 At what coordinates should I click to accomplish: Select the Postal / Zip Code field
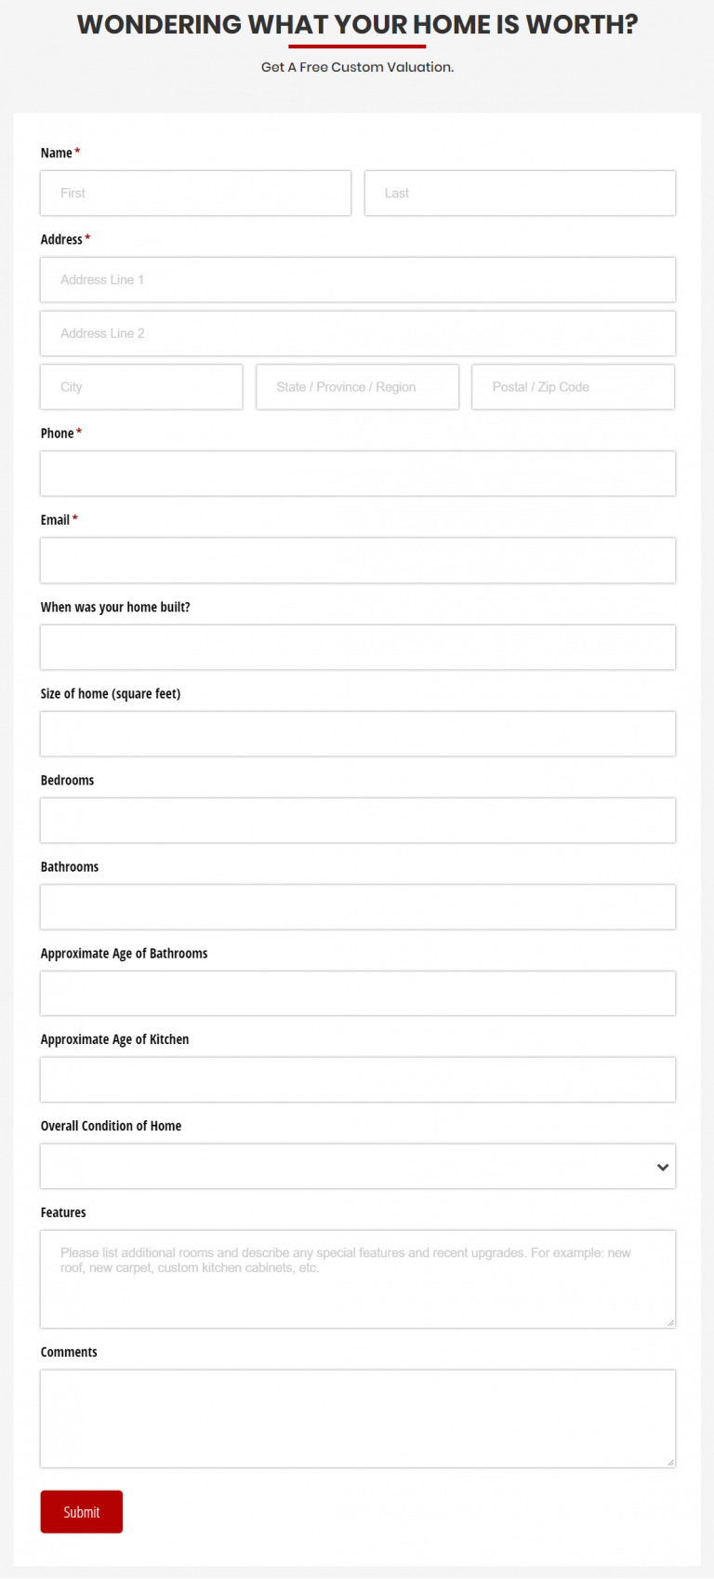click(x=573, y=386)
